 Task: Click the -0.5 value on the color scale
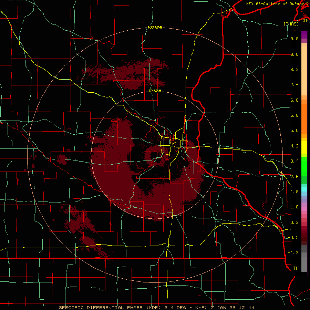point(293,238)
